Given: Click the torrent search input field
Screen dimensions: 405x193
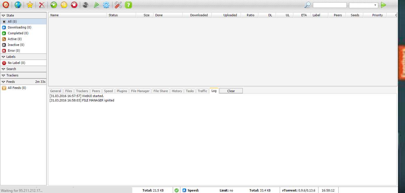Looking at the screenshot, I should click(x=330, y=5).
